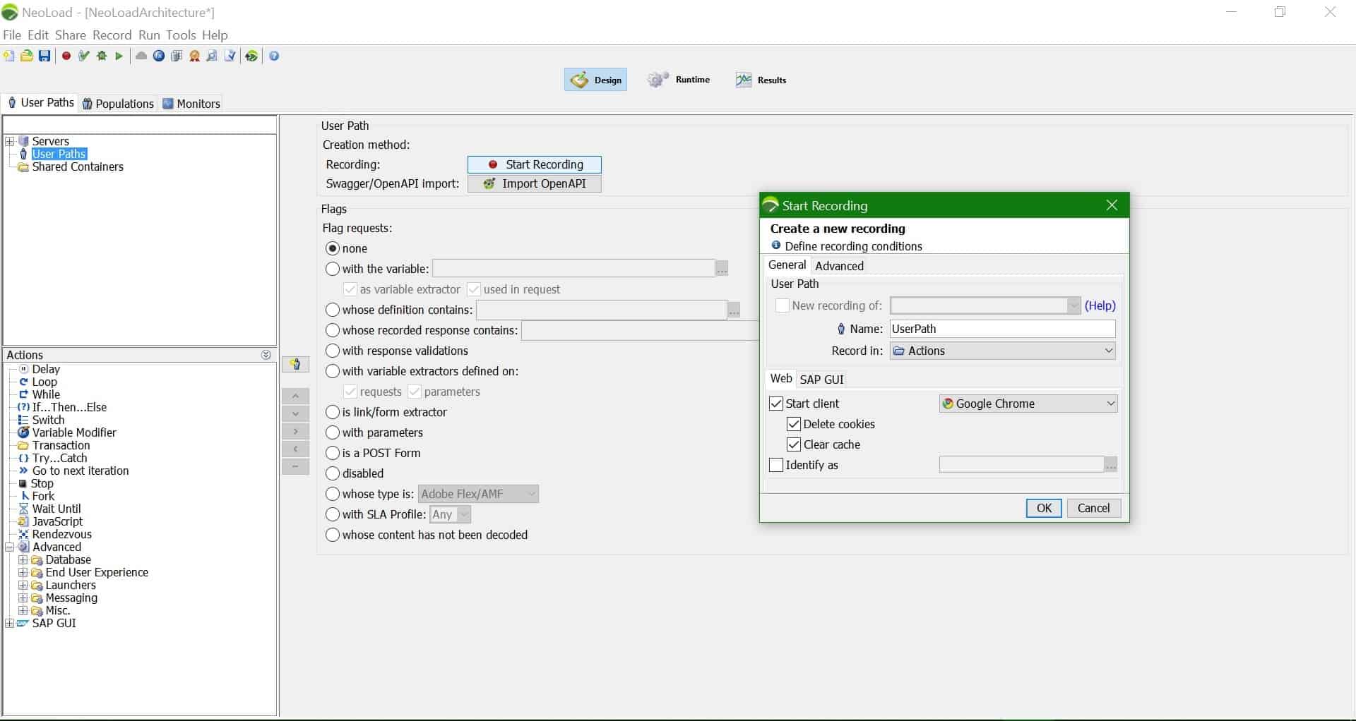This screenshot has width=1356, height=721.
Task: Select the 'disabled' radio button
Action: coord(333,473)
